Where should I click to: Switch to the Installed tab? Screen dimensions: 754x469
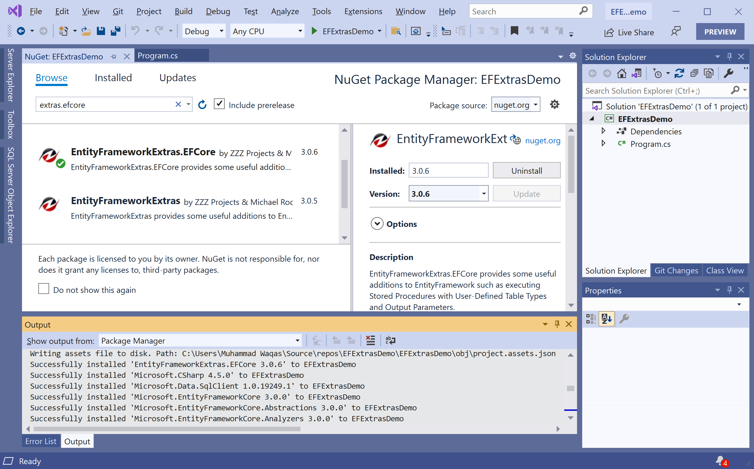(113, 78)
